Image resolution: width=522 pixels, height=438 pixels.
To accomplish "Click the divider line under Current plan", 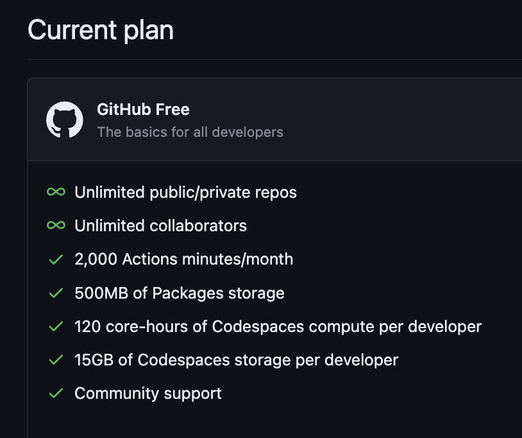I will pyautogui.click(x=274, y=59).
